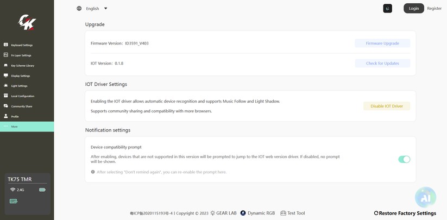The image size is (447, 220).
Task: Open Community Share in the sidebar
Action: 27,106
